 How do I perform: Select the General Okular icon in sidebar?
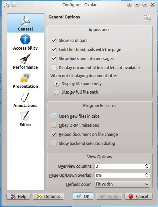[x=25, y=20]
